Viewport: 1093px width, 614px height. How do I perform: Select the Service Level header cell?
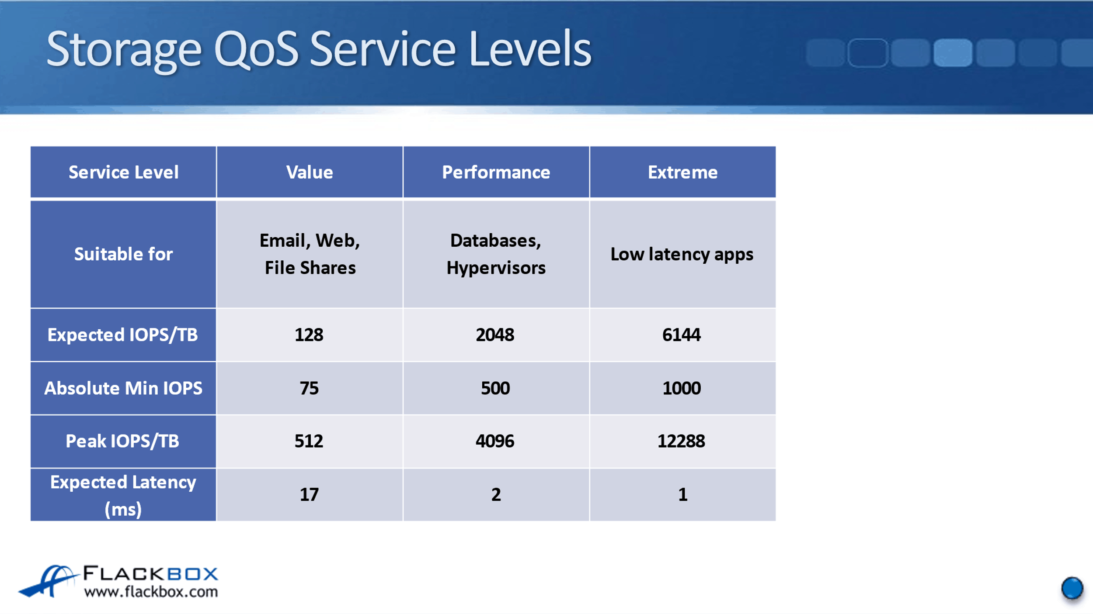pyautogui.click(x=123, y=172)
